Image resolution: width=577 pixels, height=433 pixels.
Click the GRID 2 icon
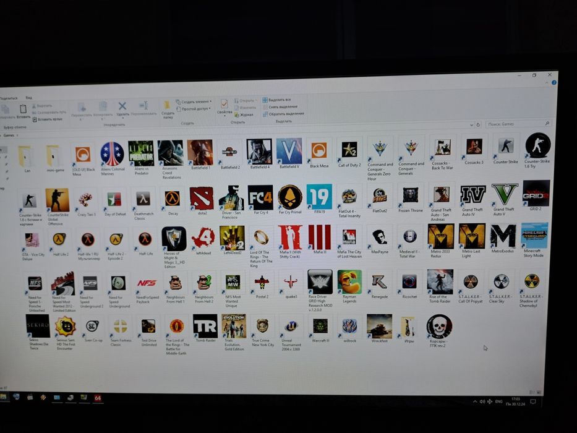[x=536, y=193]
